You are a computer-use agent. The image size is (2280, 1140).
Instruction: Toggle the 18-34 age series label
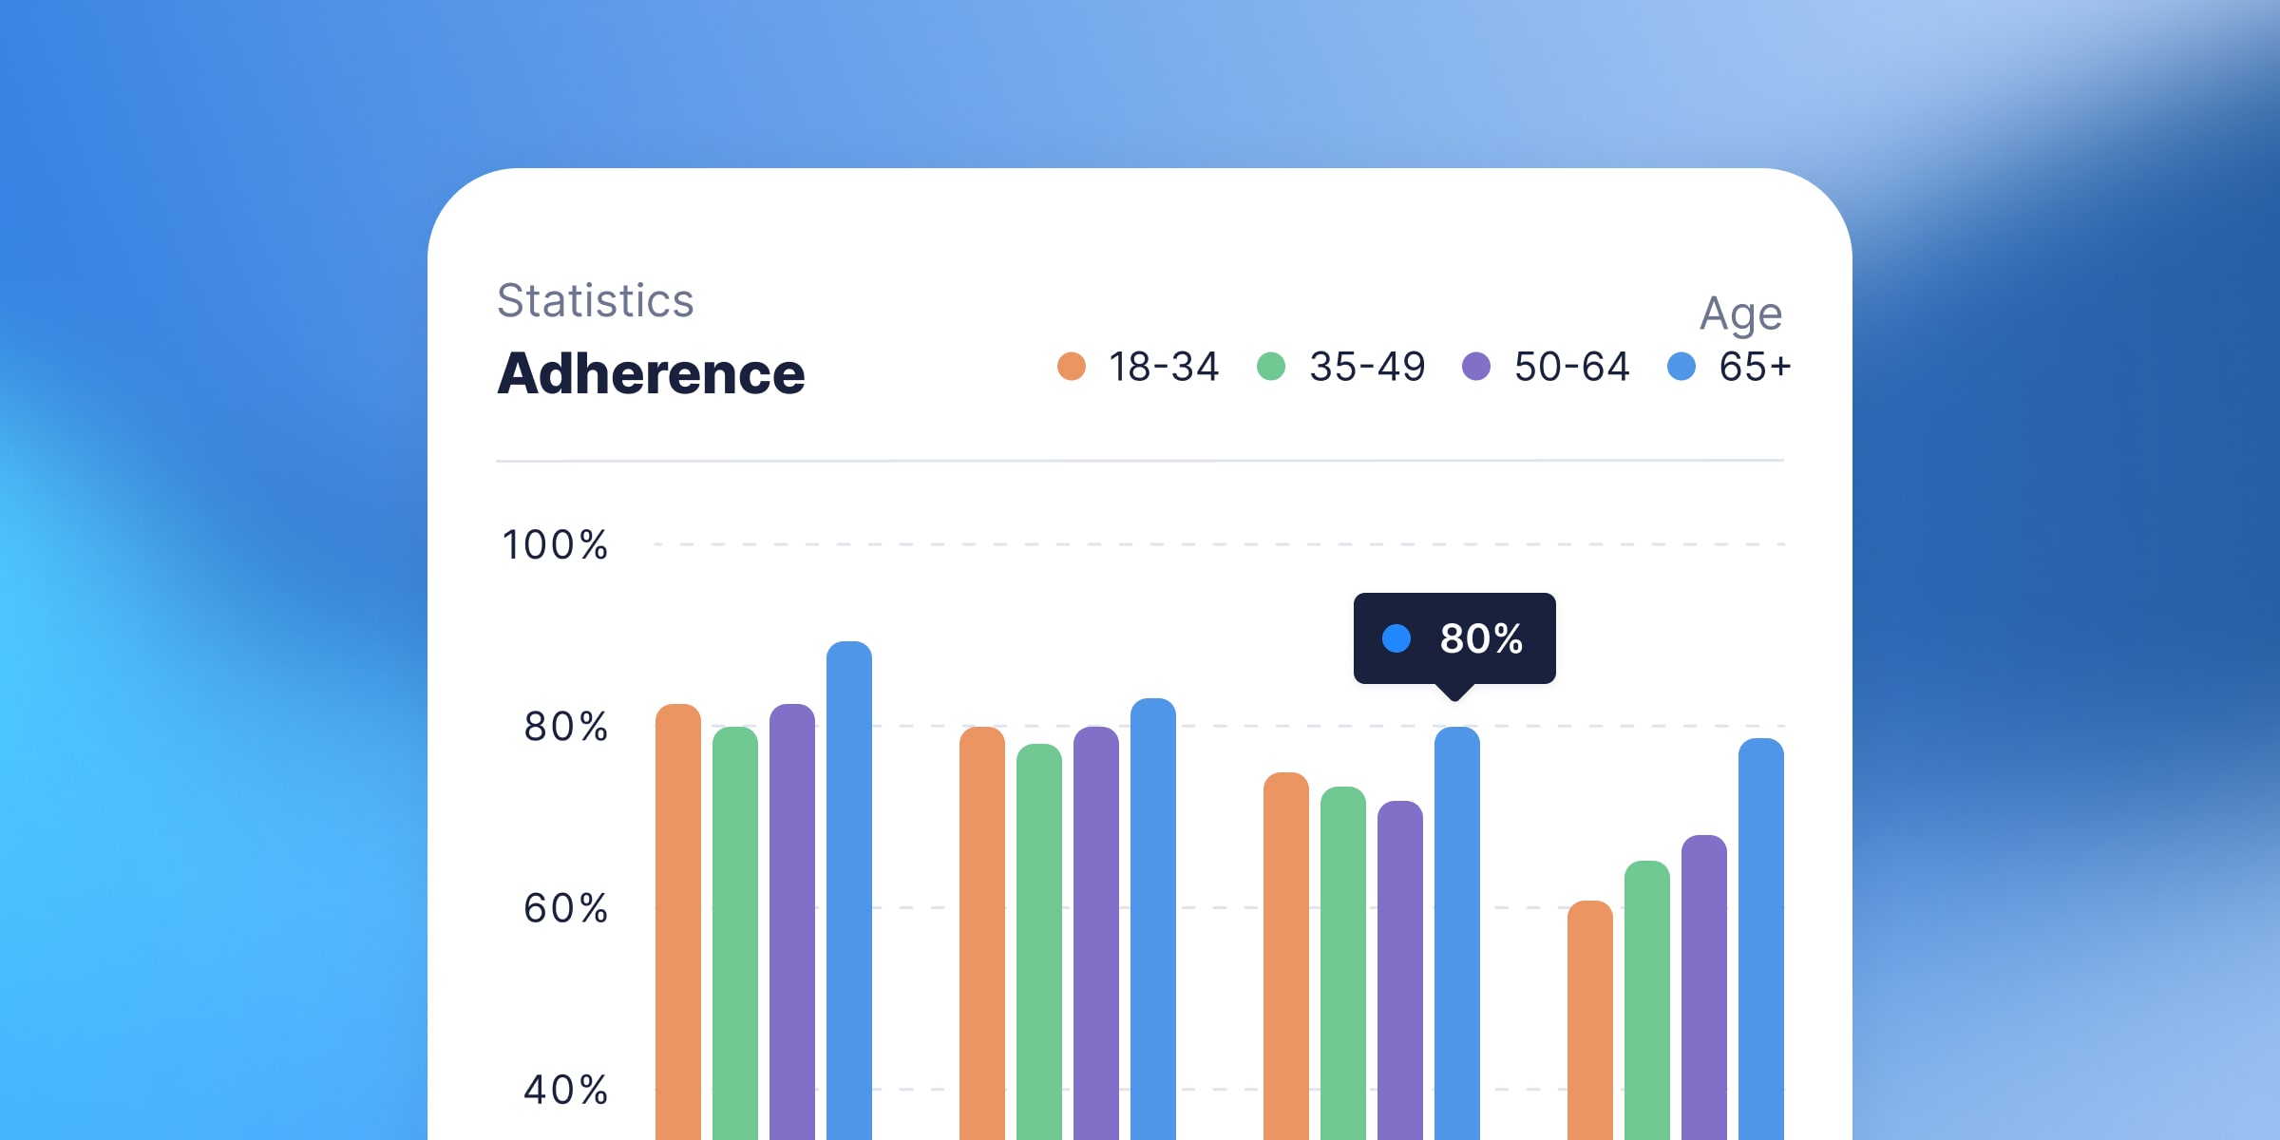coord(1164,367)
